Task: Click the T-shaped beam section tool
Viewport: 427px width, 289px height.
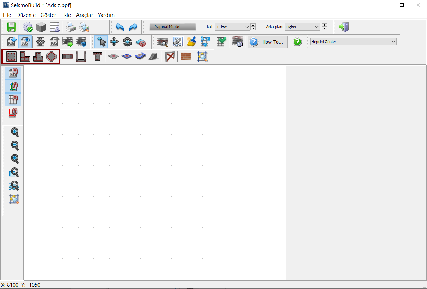Action: (x=97, y=57)
